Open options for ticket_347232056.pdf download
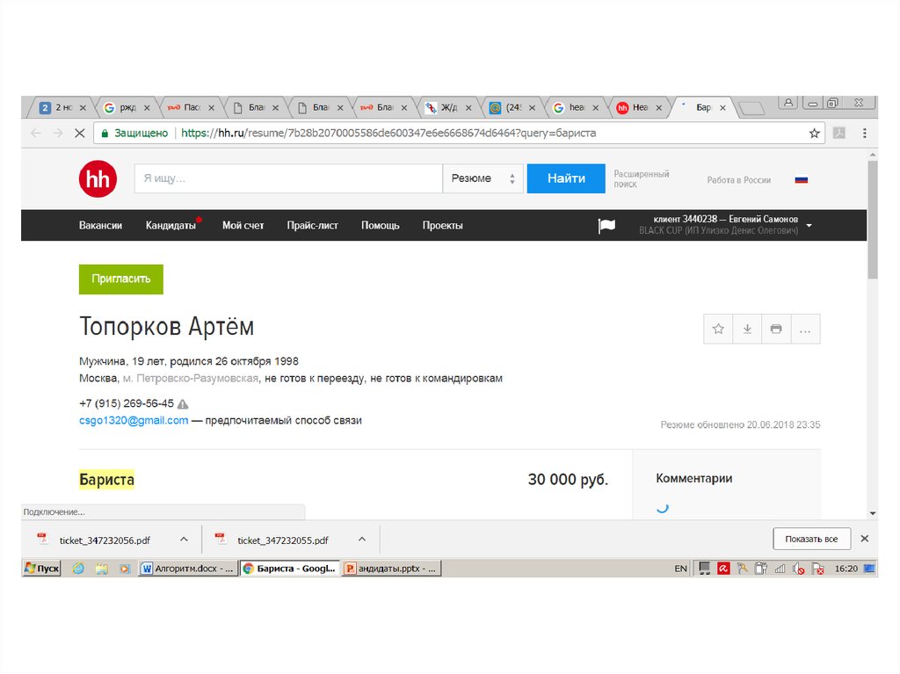 click(x=184, y=540)
